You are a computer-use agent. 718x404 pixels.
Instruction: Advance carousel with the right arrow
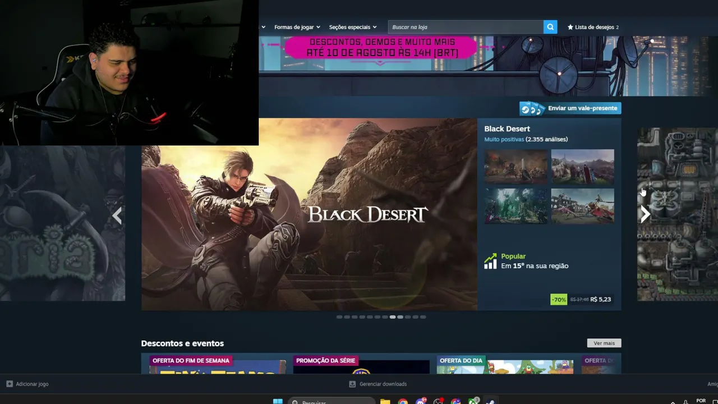646,214
